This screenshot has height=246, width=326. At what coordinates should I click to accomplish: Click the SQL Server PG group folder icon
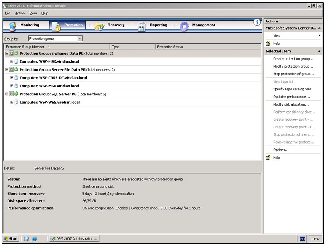11,94
